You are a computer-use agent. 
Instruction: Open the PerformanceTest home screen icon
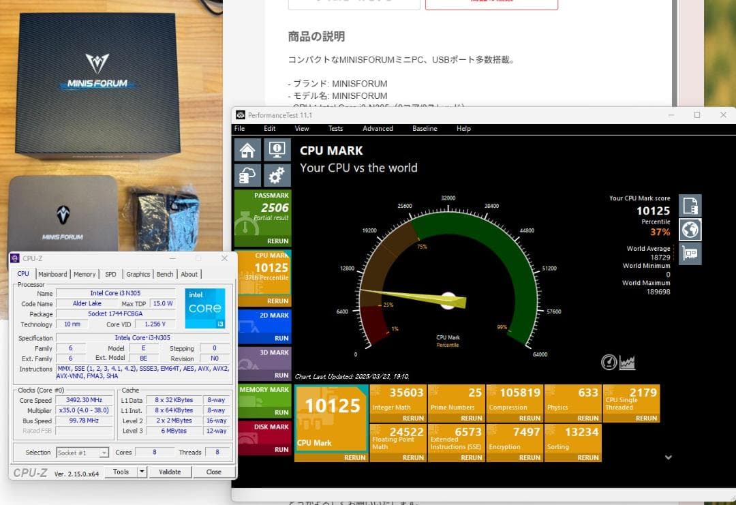coord(247,149)
